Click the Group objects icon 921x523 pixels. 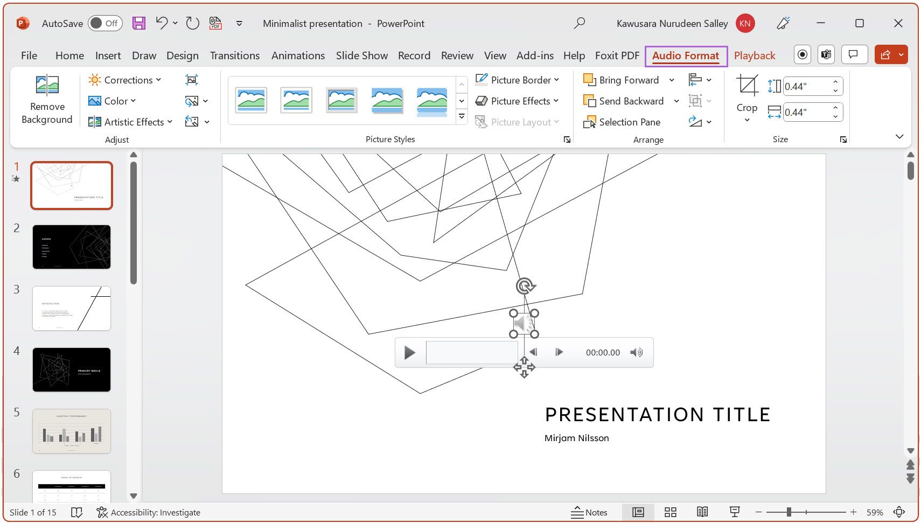click(x=695, y=101)
